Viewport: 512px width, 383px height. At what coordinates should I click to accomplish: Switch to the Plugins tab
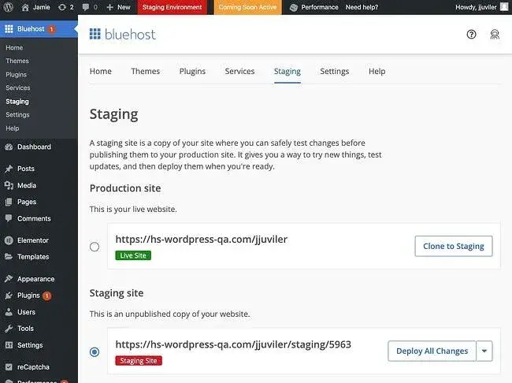[192, 71]
